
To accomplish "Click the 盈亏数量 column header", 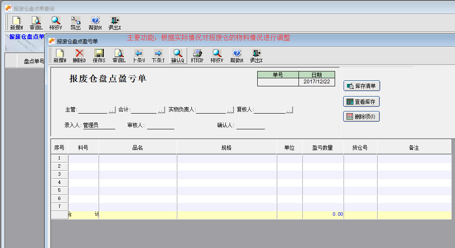I will tap(323, 148).
